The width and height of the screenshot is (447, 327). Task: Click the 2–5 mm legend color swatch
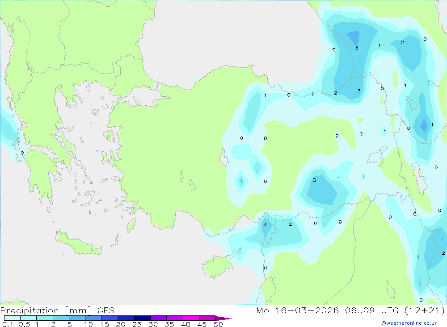coord(61,318)
